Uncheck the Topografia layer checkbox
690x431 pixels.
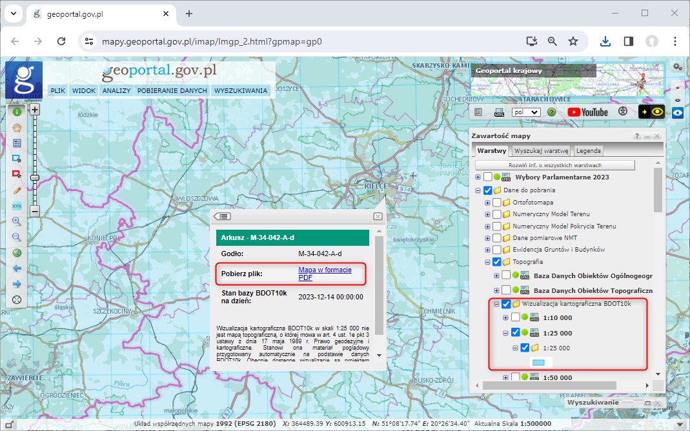click(x=496, y=262)
